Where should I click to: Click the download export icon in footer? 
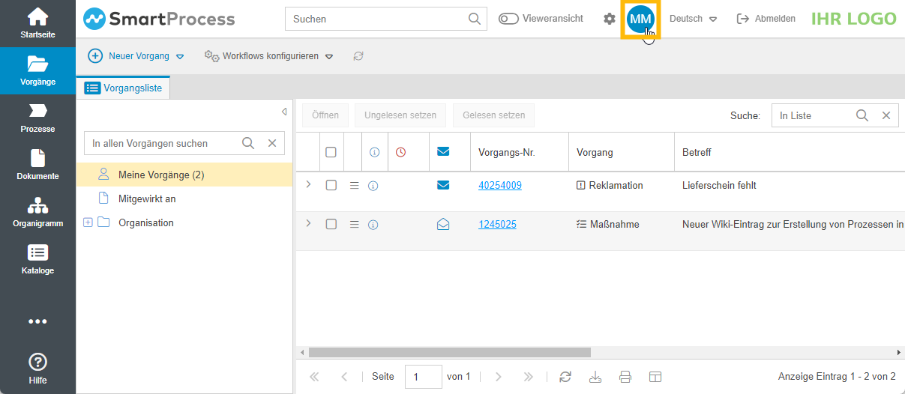[595, 377]
